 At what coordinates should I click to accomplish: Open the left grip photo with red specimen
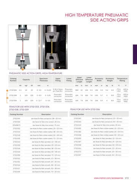coord(23,47)
